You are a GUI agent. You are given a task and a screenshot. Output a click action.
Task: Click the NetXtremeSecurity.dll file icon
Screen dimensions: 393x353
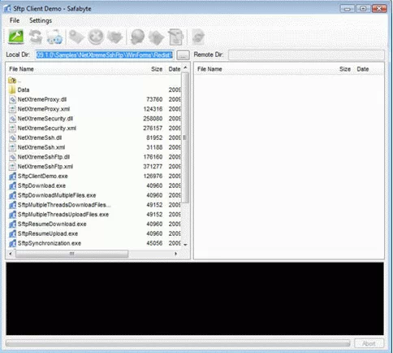[12, 119]
